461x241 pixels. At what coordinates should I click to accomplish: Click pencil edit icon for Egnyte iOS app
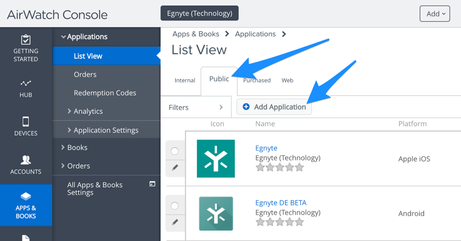[x=175, y=167]
